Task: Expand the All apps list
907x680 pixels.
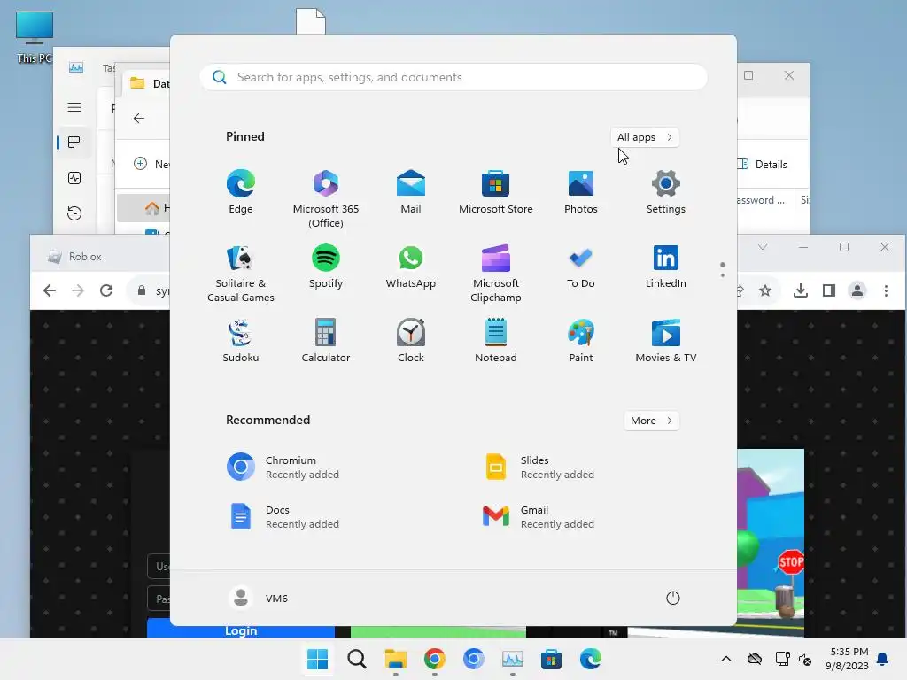Action: [645, 137]
